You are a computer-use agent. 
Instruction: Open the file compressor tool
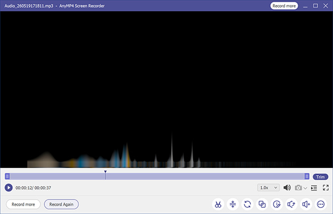pyautogui.click(x=233, y=205)
